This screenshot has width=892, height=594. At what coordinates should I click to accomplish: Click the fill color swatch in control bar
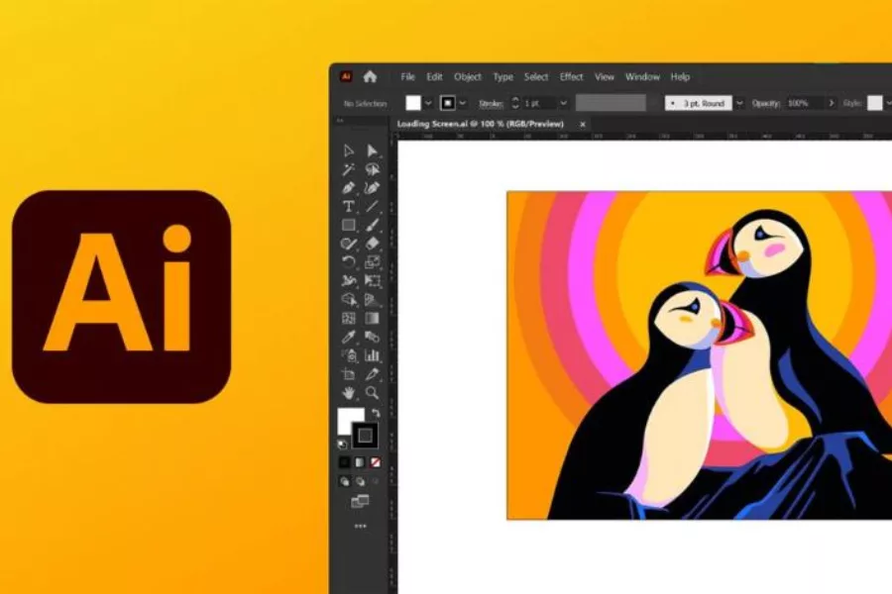point(413,103)
